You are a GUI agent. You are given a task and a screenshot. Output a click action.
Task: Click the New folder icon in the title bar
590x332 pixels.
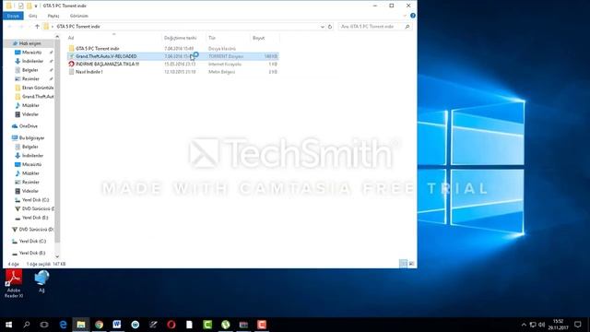click(x=29, y=6)
